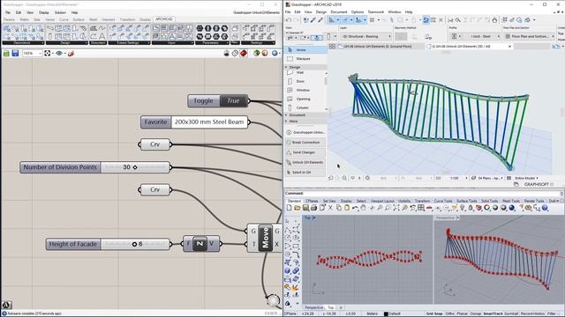Toggle Rhino Ortho in status bar
Screen dimensions: 565x317
449,313
